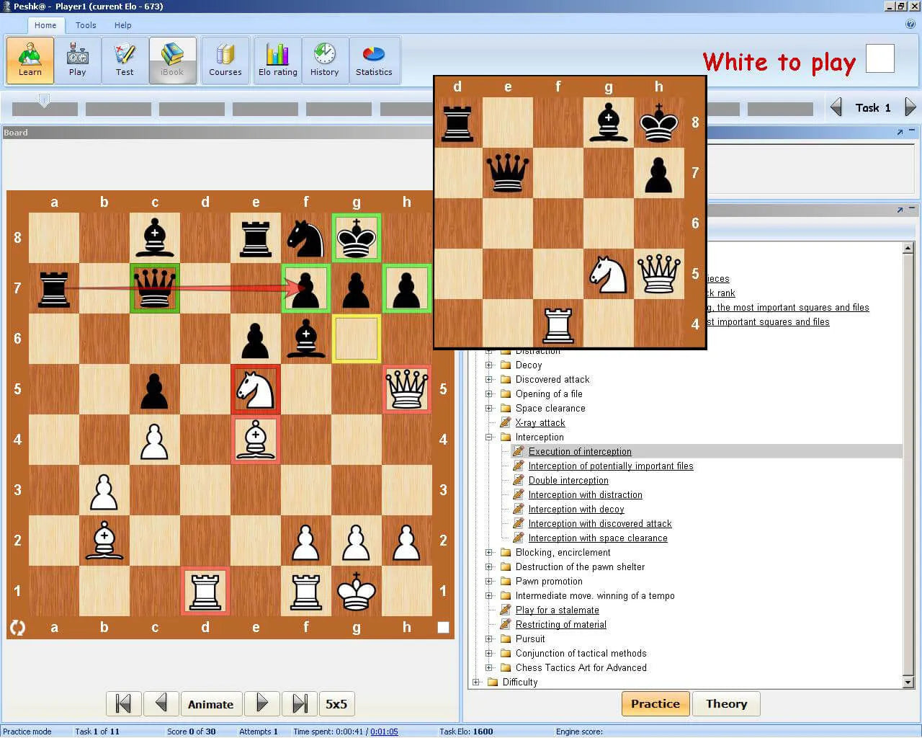Image resolution: width=922 pixels, height=738 pixels.
Task: Open the Learn section
Action: 30,61
